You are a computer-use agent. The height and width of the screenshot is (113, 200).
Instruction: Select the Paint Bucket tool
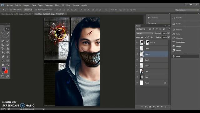click(7, 49)
